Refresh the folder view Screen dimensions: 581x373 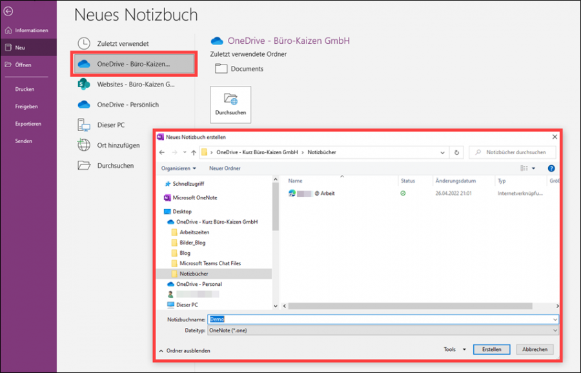pos(456,152)
